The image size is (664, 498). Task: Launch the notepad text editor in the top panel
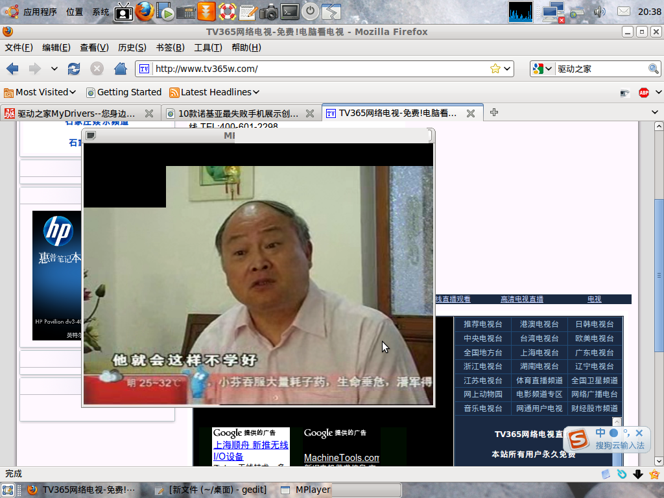pyautogui.click(x=248, y=12)
